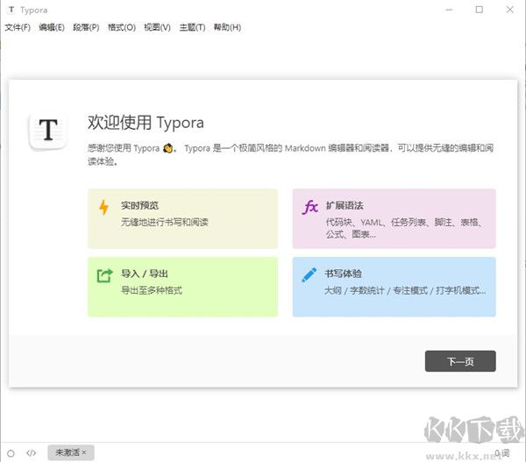
Task: Dismiss the 未激活 badge using its x
Action: (84, 452)
